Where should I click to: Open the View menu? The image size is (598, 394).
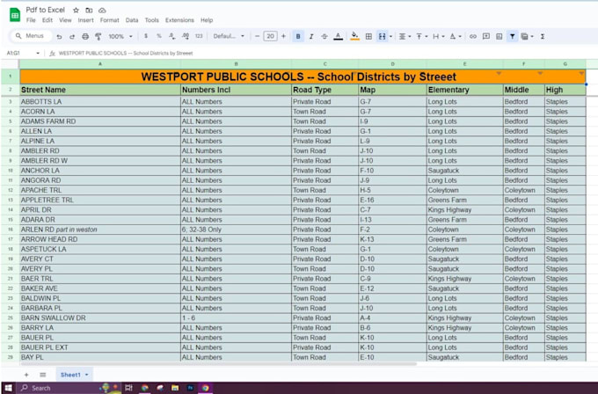coord(65,20)
